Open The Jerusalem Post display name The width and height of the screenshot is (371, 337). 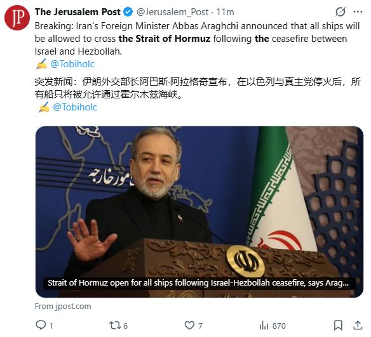[78, 12]
